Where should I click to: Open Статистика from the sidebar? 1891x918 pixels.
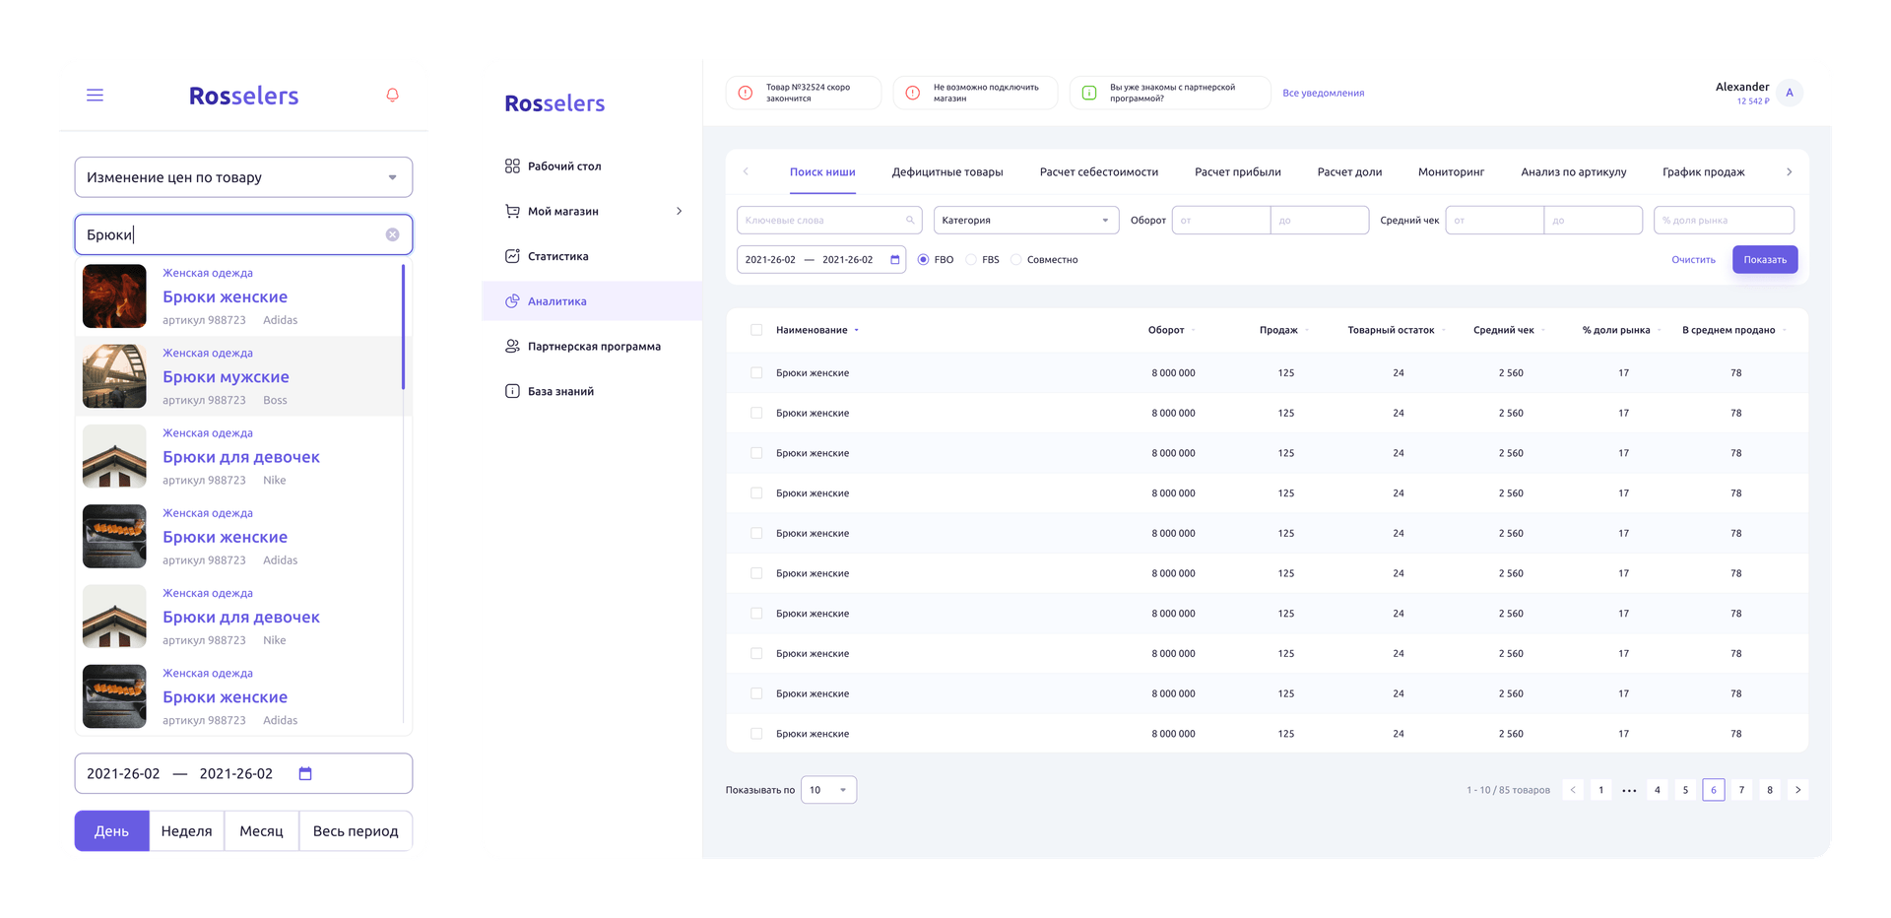click(557, 256)
